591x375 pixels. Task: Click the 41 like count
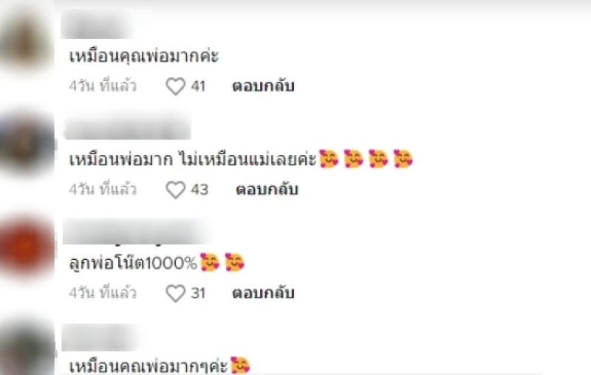(x=198, y=86)
